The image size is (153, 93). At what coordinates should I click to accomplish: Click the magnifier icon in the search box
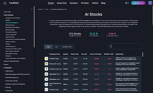click(x=111, y=46)
